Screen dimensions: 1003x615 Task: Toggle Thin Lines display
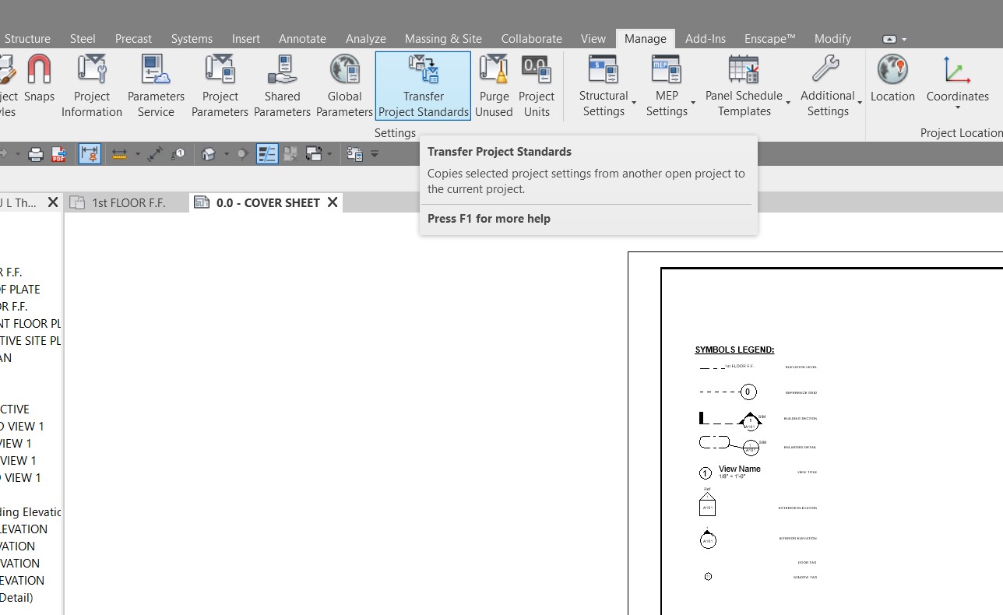pos(267,153)
